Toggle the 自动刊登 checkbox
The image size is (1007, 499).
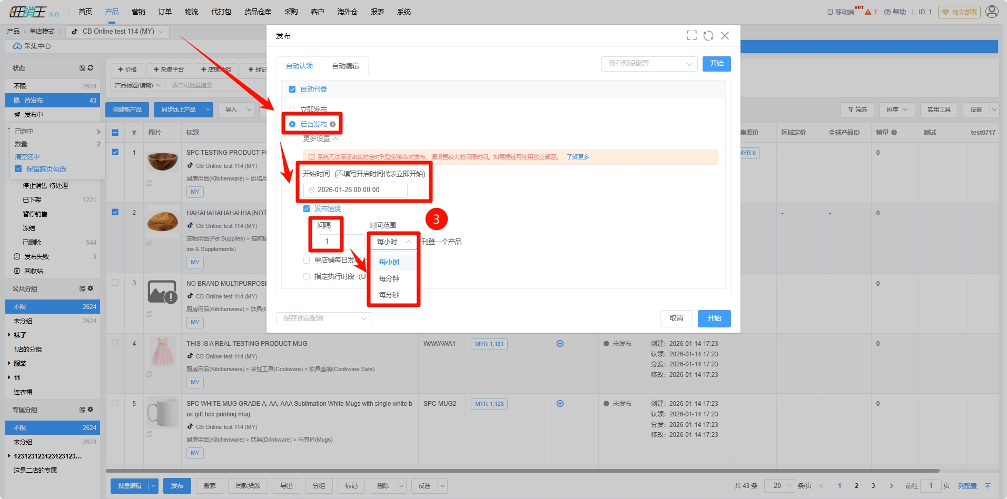[292, 89]
